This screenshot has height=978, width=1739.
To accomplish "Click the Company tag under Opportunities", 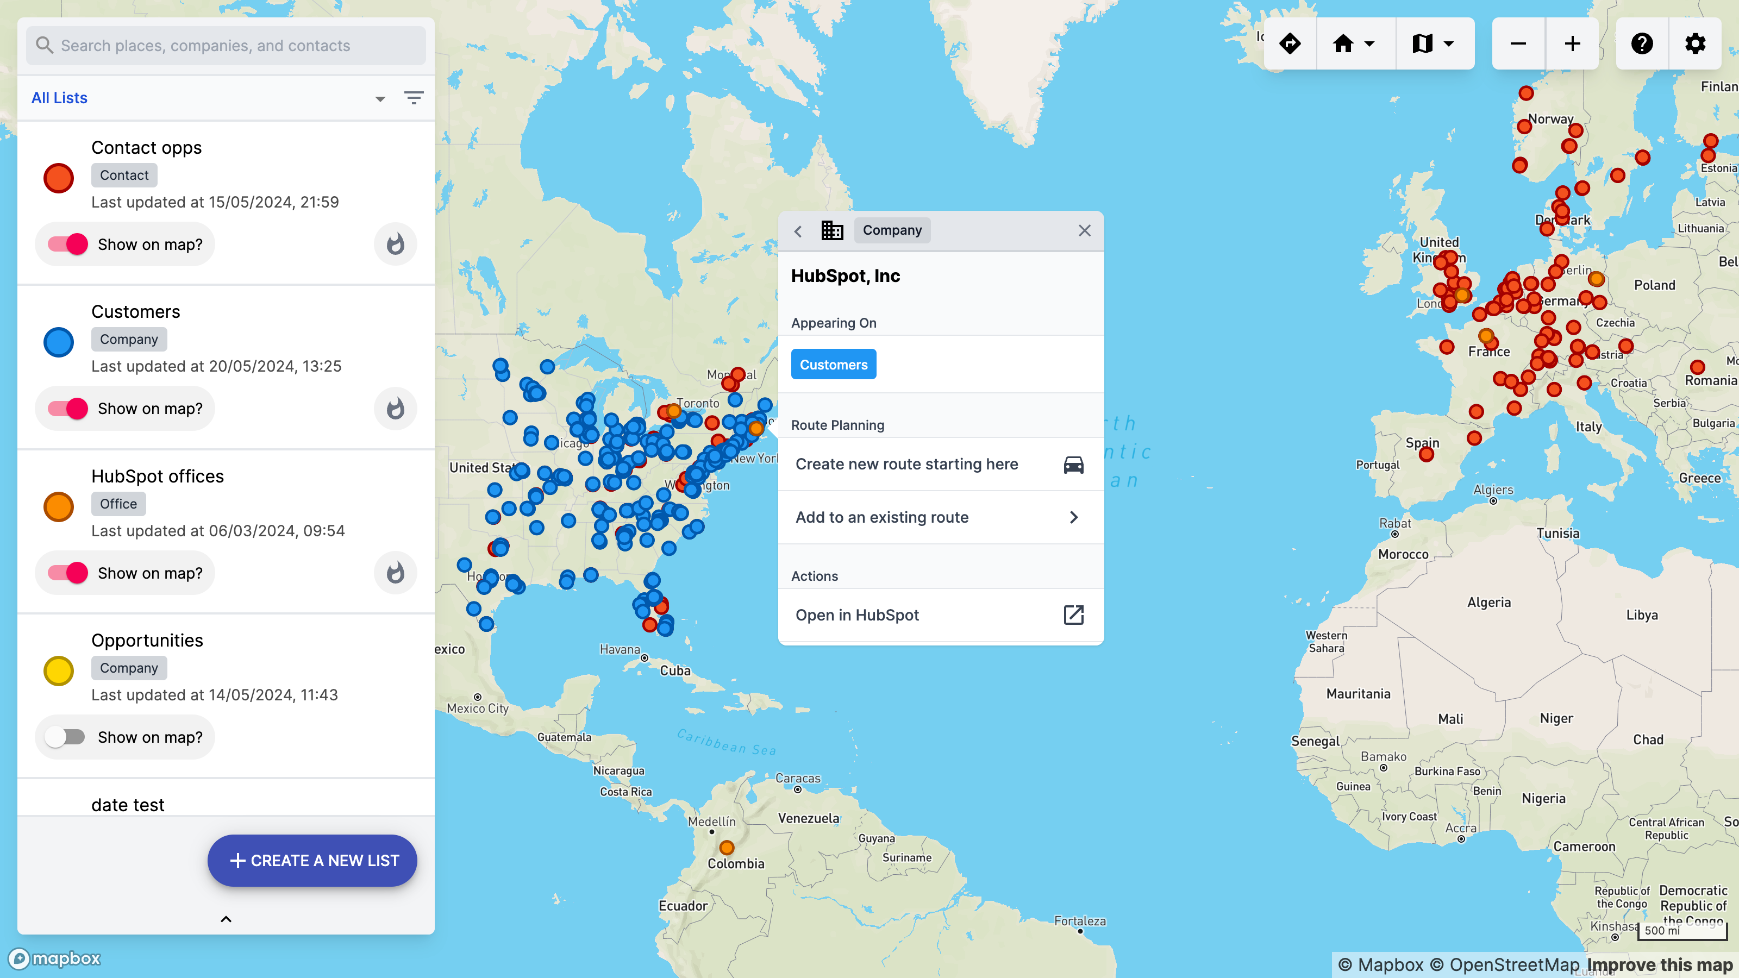I will click(x=129, y=668).
